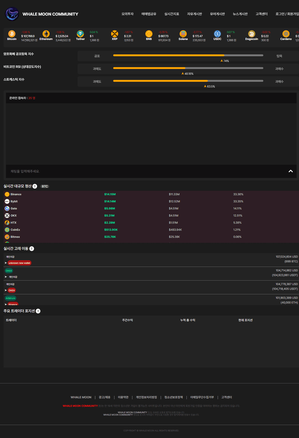Click info icon next to 주요 트레이더 포지션
Viewport: 299px width, 438px height.
pos(38,311)
